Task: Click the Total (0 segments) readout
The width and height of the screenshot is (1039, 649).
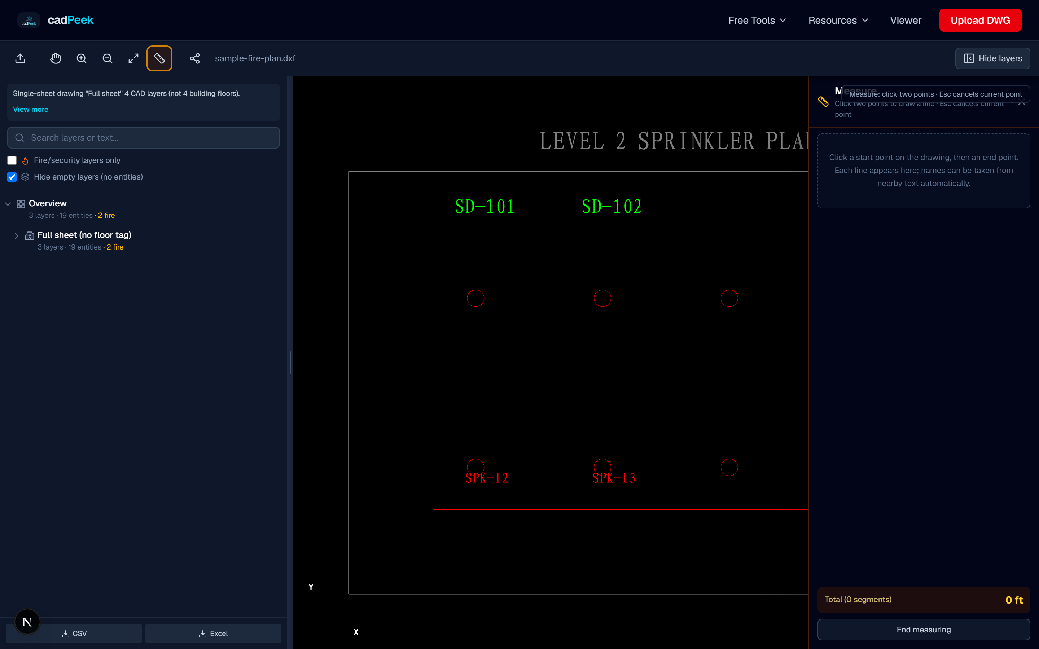Action: tap(858, 600)
